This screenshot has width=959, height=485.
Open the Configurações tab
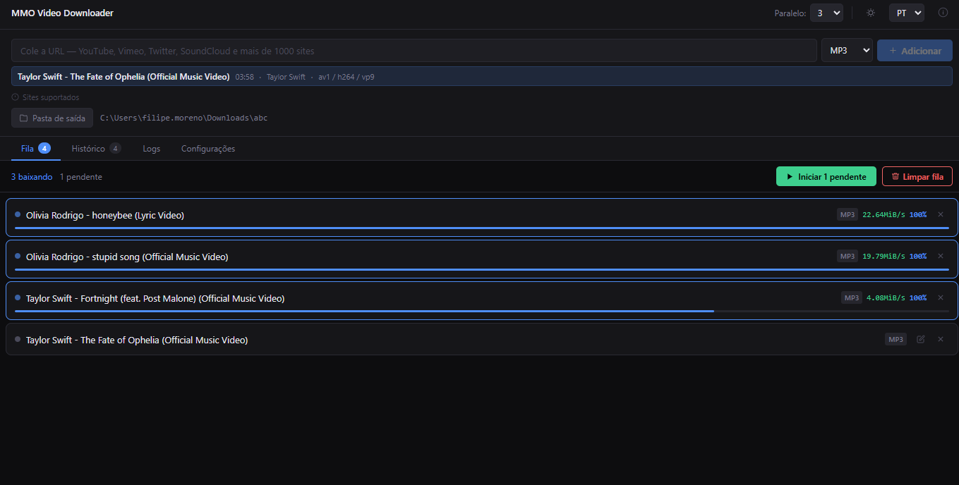(208, 149)
